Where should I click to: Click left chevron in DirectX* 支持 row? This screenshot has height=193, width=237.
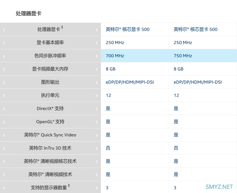[x=4, y=109]
